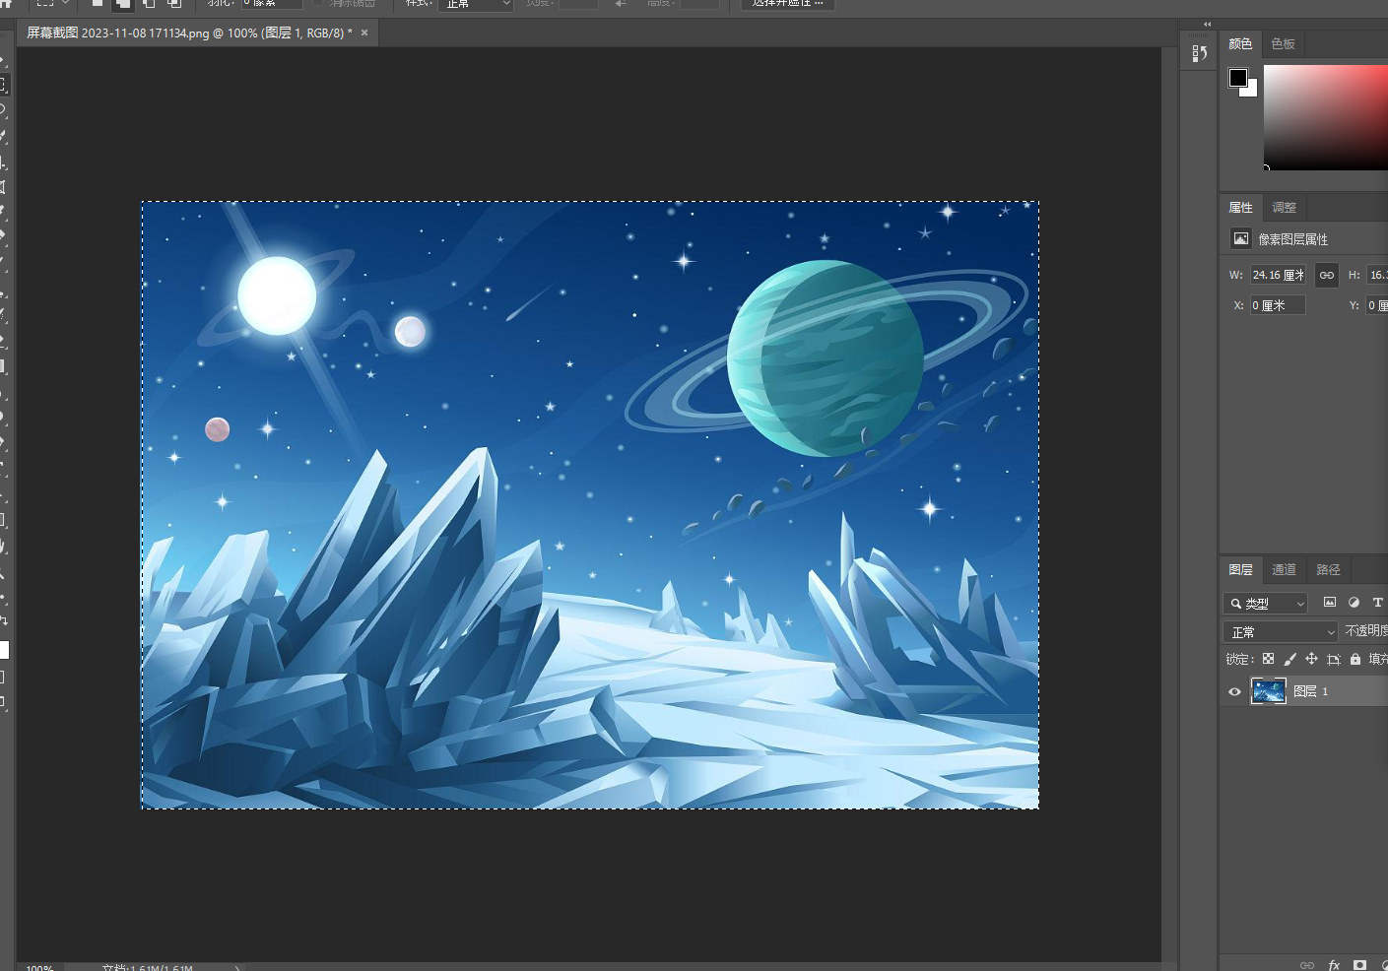Click the 选择并遮住 button
Screen dimensions: 1388x971
click(787, 4)
